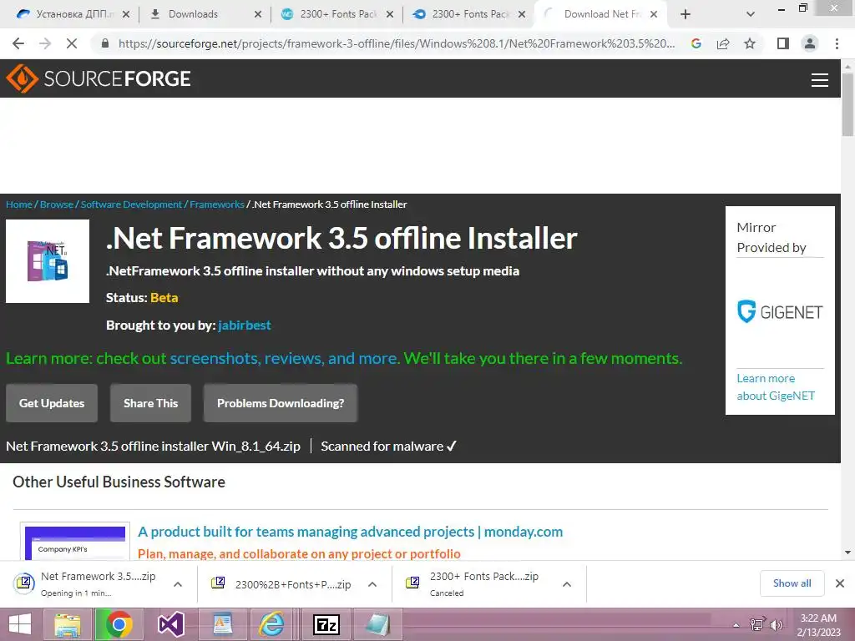Viewport: 855px width, 641px height.
Task: Close the Downloads tab
Action: coord(258,15)
